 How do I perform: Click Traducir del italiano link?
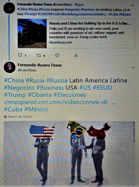click(20, 117)
